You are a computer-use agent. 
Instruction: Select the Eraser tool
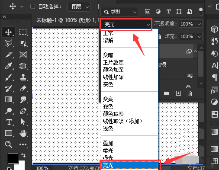(x=23, y=88)
